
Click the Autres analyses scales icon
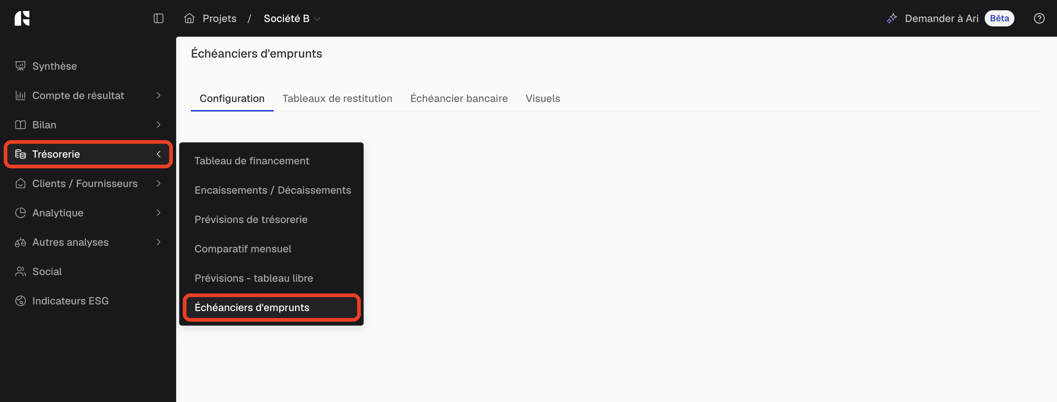click(20, 242)
